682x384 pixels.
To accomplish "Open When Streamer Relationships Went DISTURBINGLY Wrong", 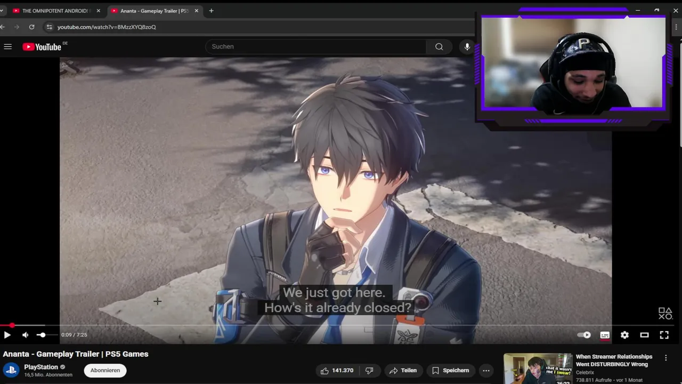I will tap(614, 361).
